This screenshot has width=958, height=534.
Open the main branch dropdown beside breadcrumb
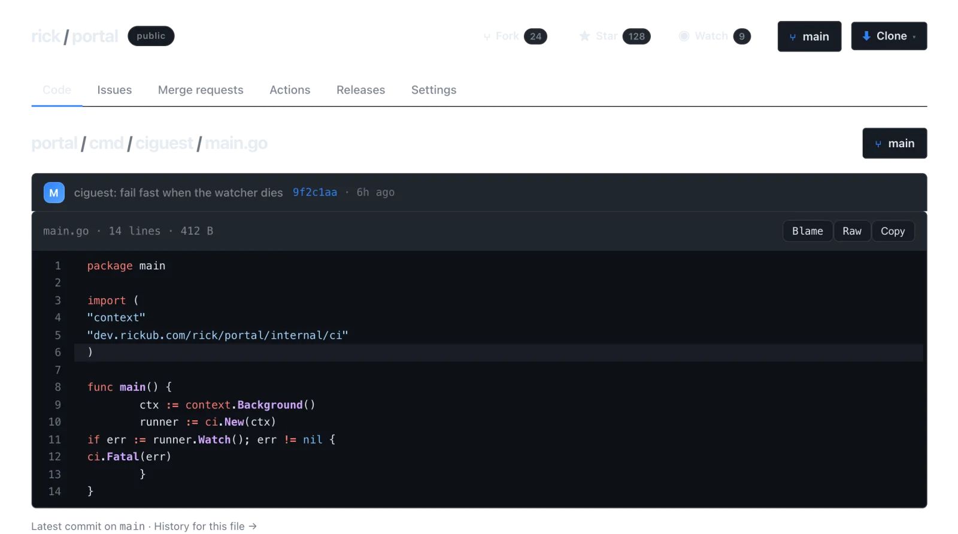coord(895,143)
